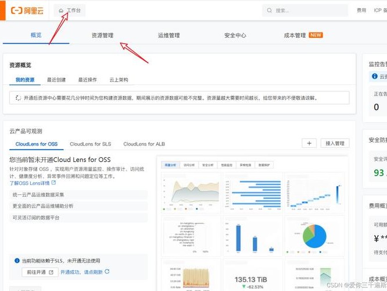Focus the top search input field

(305, 10)
